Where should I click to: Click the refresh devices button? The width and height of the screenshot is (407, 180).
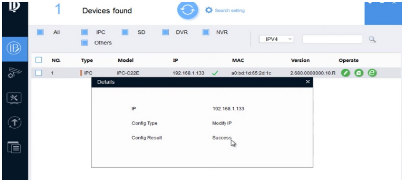coord(187,10)
